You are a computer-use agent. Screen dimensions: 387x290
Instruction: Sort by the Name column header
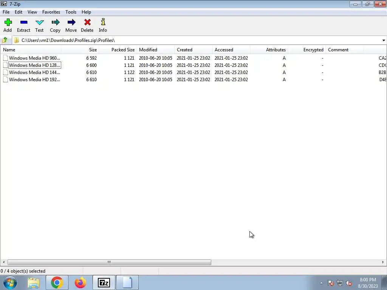(x=31, y=50)
